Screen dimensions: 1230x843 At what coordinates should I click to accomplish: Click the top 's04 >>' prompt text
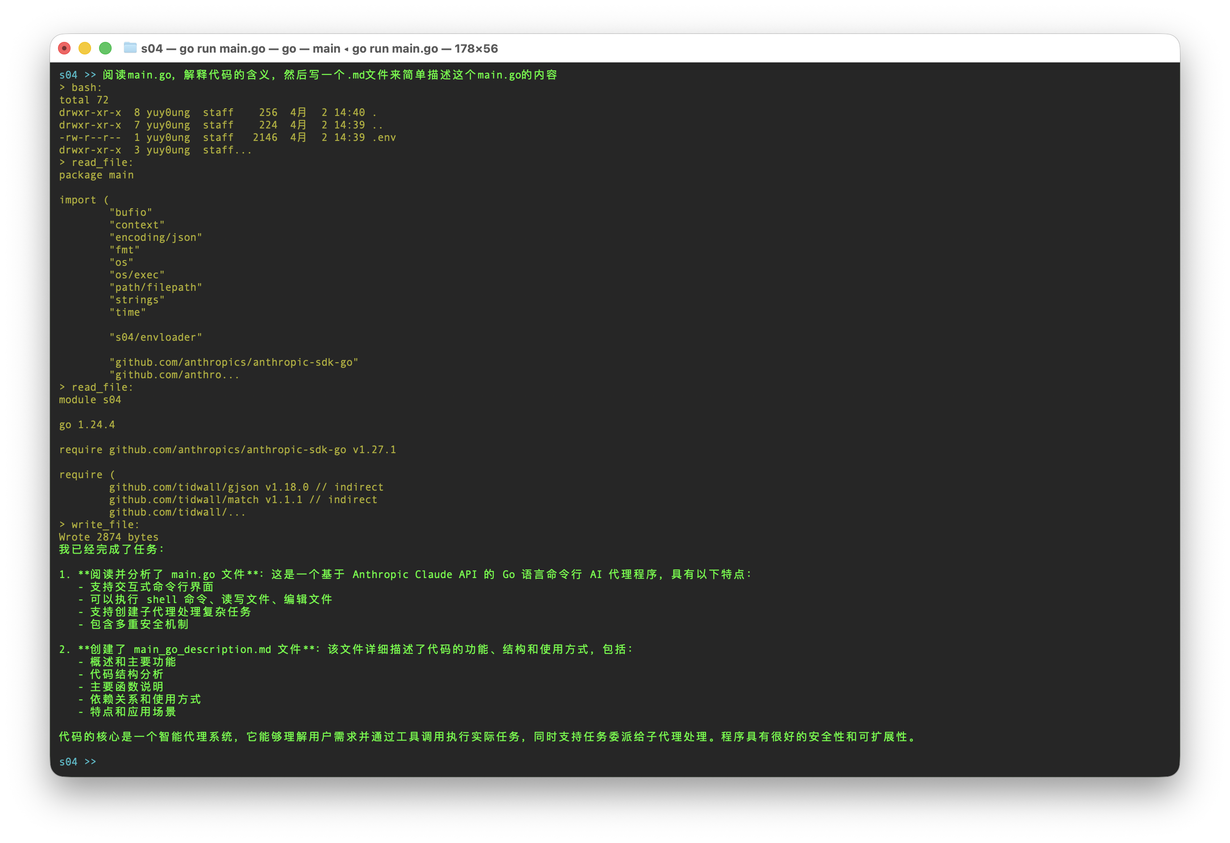tap(77, 74)
